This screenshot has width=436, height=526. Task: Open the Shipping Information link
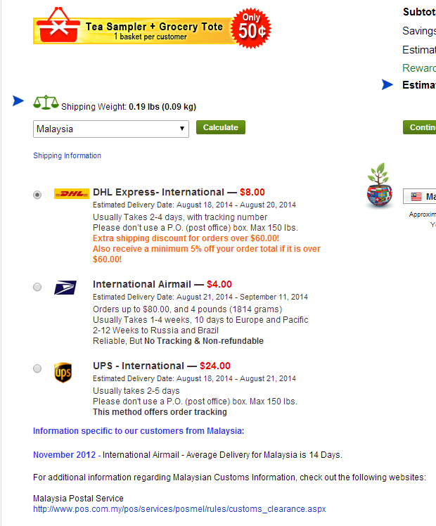(67, 155)
